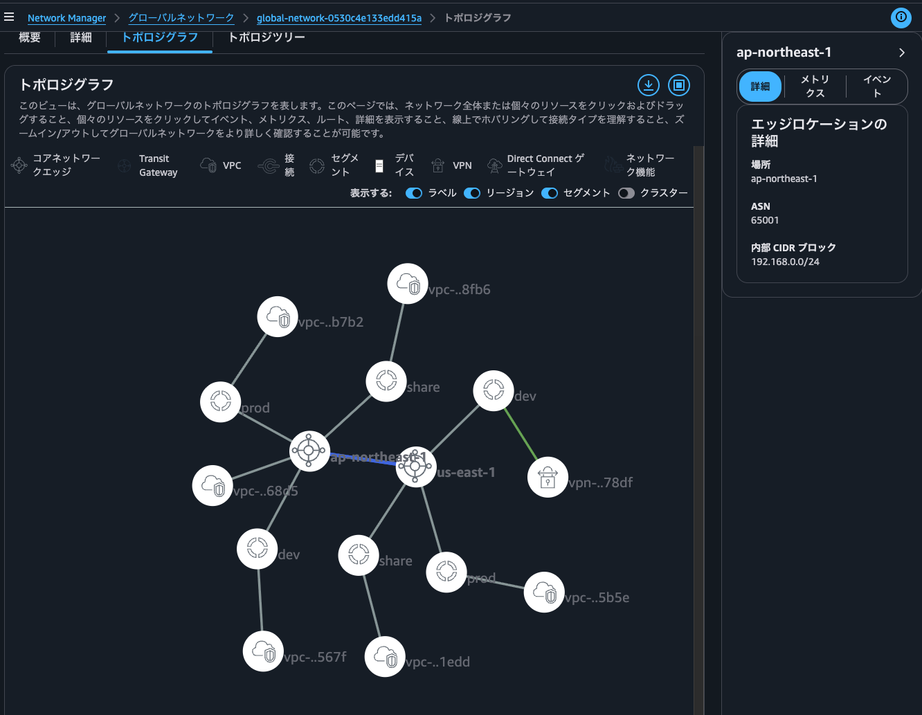
Task: Open the info help icon at top right
Action: (901, 17)
